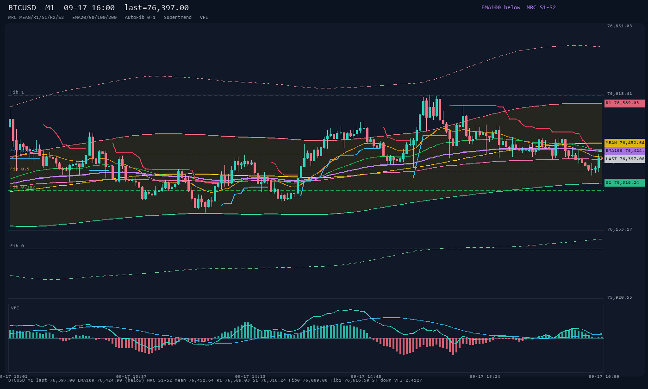The image size is (648, 389).
Task: Click the 76,851.03 axis price
Action: coord(619,26)
